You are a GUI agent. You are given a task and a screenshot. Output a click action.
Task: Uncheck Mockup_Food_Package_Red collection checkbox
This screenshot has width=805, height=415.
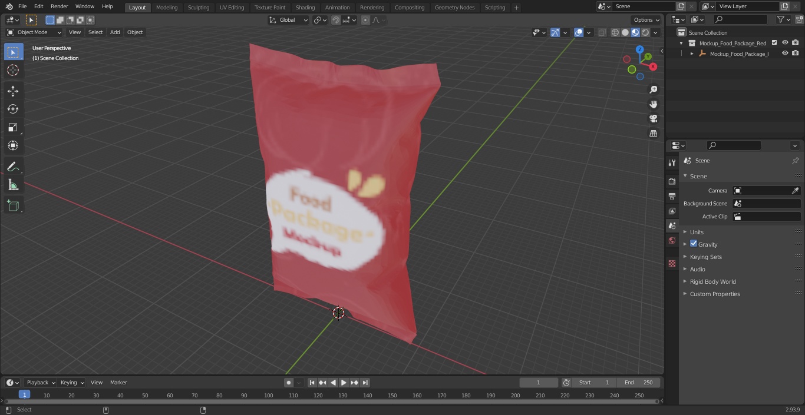[x=774, y=43]
